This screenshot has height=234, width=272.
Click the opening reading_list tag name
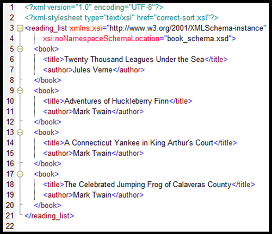(x=48, y=28)
